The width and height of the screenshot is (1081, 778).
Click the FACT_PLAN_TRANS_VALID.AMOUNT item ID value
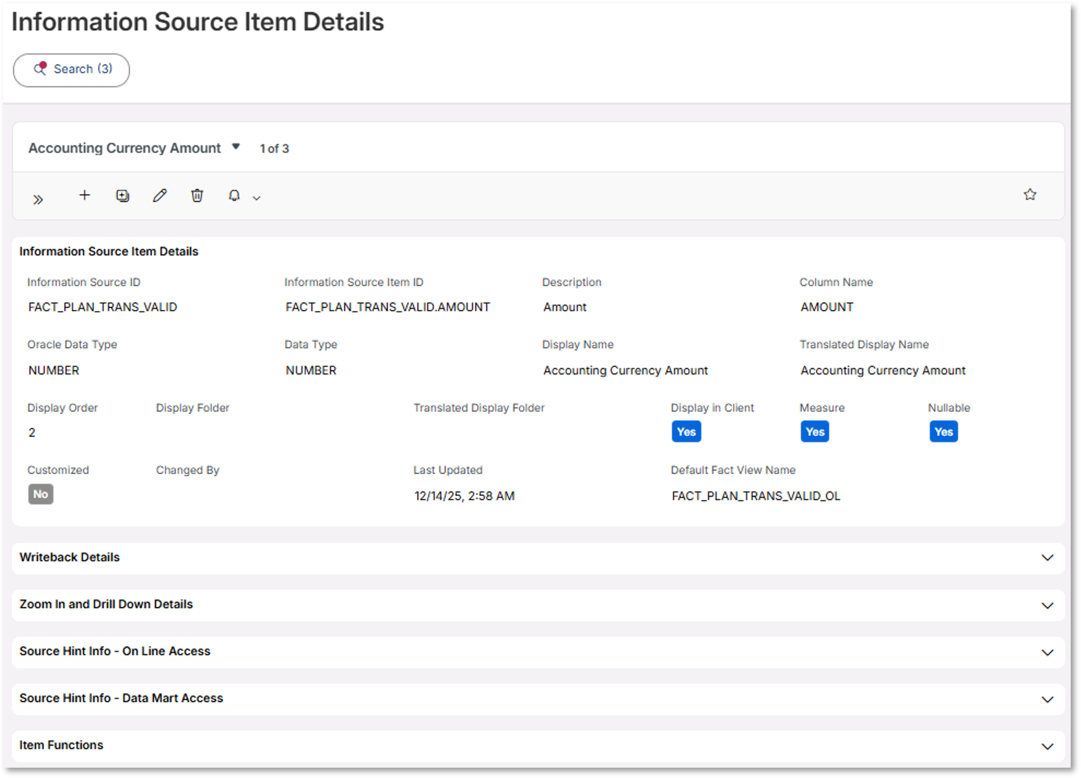[x=388, y=307]
